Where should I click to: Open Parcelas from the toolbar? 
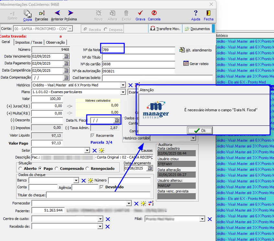pyautogui.click(x=42, y=13)
